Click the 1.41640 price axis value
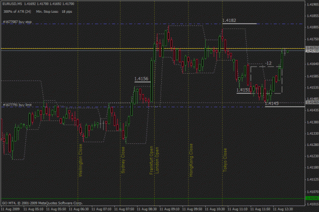The width and height of the screenshot is (319, 212). coord(313,64)
